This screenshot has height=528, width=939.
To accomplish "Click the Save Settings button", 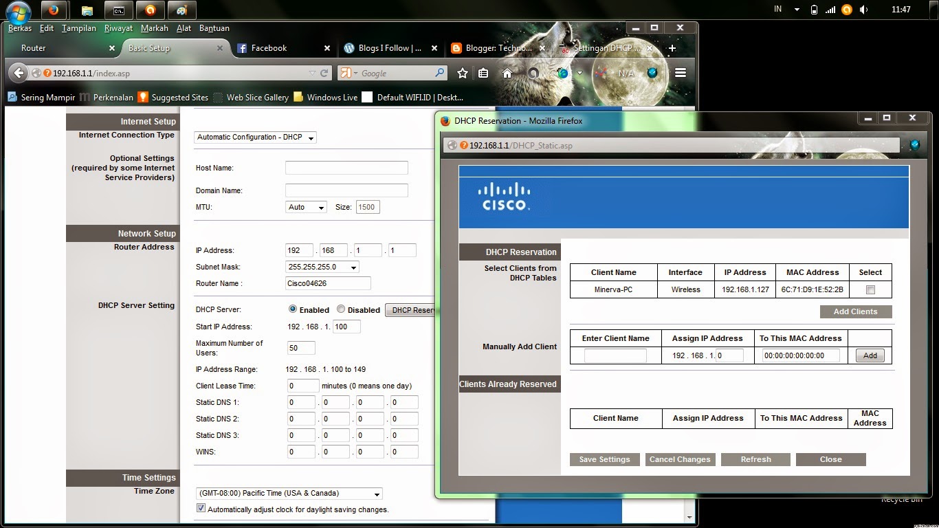I will [x=605, y=459].
